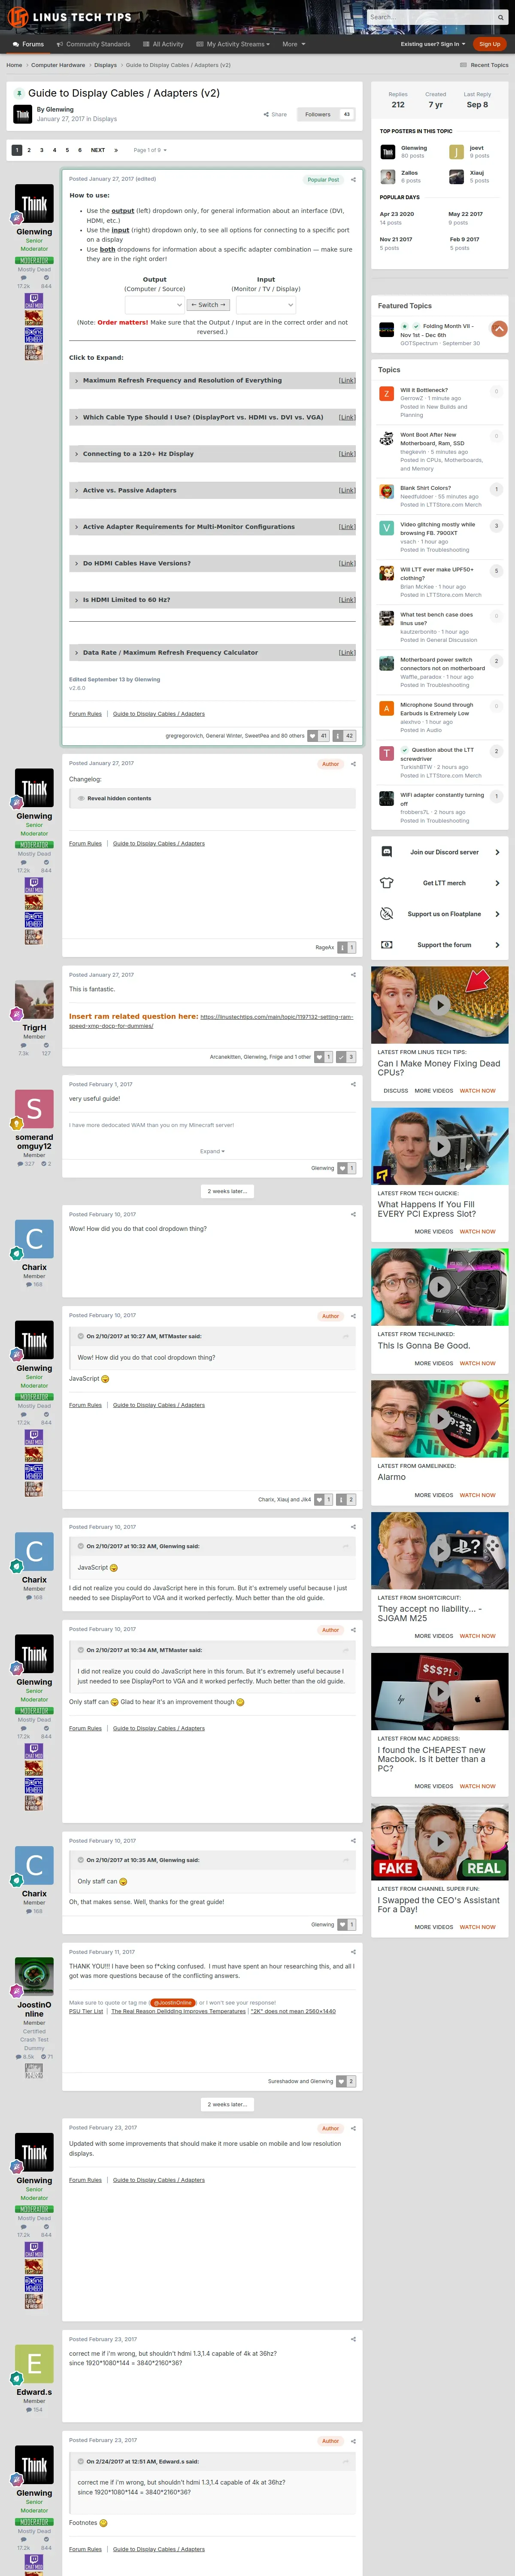Click JoostinOnline's avatar
This screenshot has height=2576, width=515.
pos(34,1977)
